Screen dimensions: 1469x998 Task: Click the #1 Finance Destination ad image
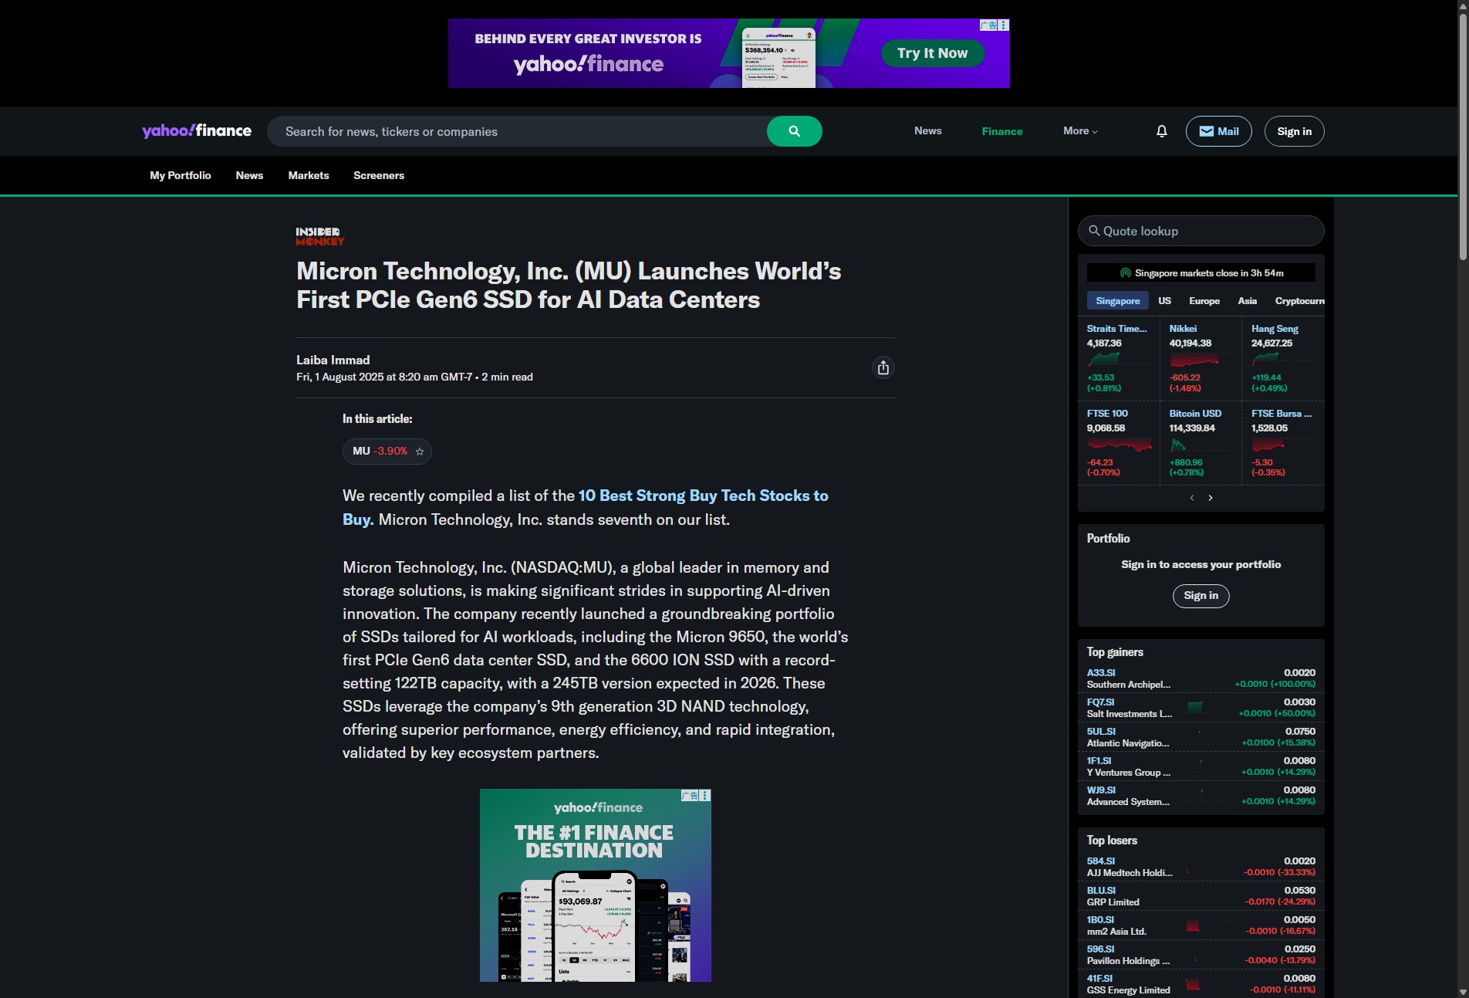pos(595,885)
